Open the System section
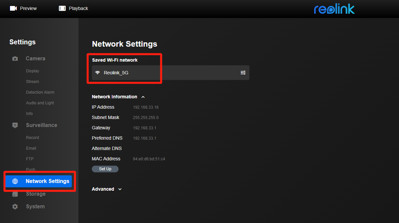Screen dimensions: 399x223 point(35,206)
